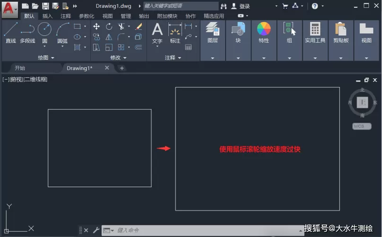This screenshot has height=237, width=382.
Task: Select the Scale tool icon
Action: point(109,47)
